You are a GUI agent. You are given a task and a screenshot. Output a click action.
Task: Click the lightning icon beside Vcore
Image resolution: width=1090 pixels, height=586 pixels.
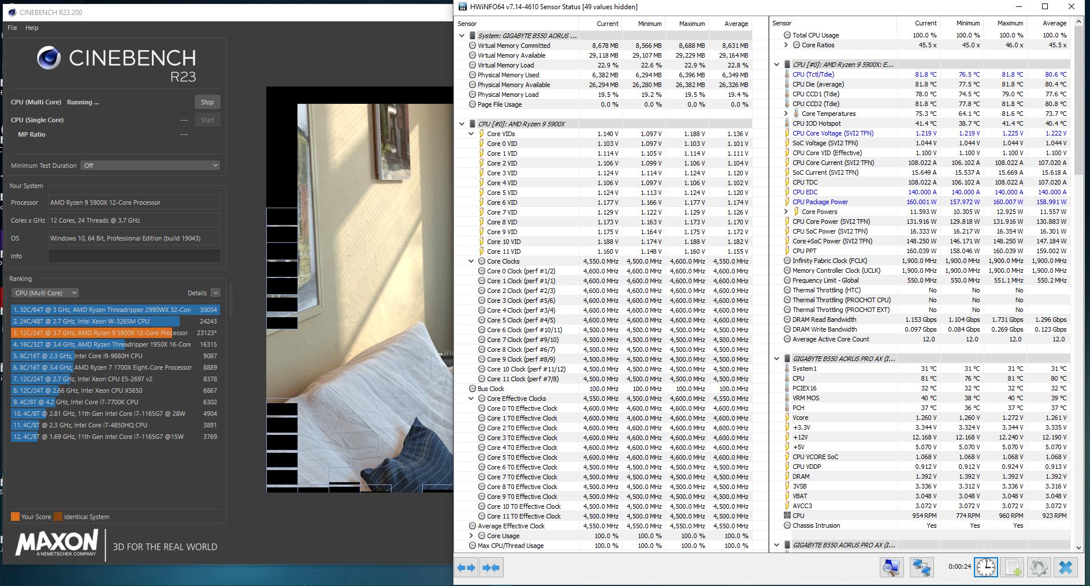pyautogui.click(x=787, y=418)
